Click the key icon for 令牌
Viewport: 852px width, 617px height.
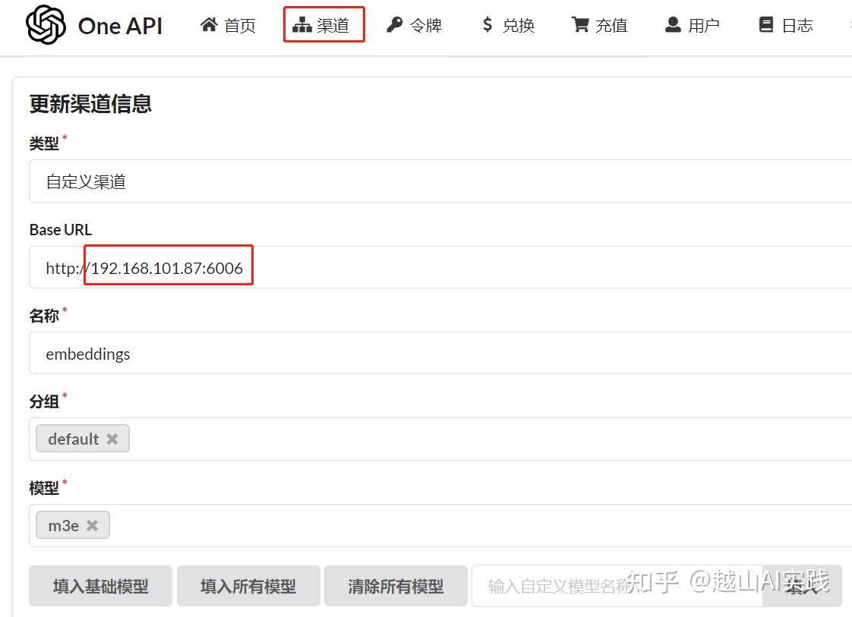pos(394,25)
